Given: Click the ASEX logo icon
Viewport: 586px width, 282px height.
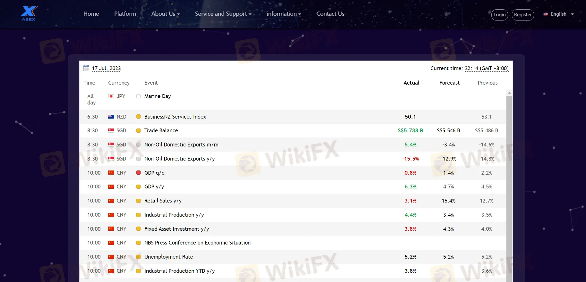Looking at the screenshot, I should click(x=29, y=13).
